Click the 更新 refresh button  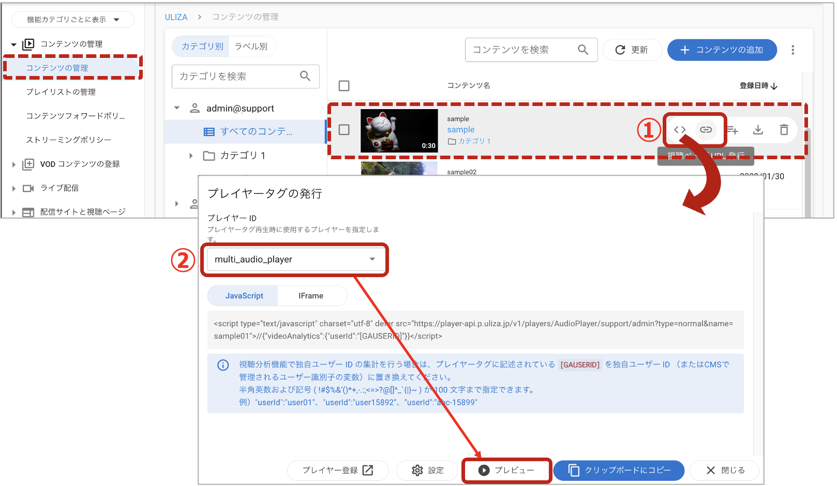click(632, 50)
